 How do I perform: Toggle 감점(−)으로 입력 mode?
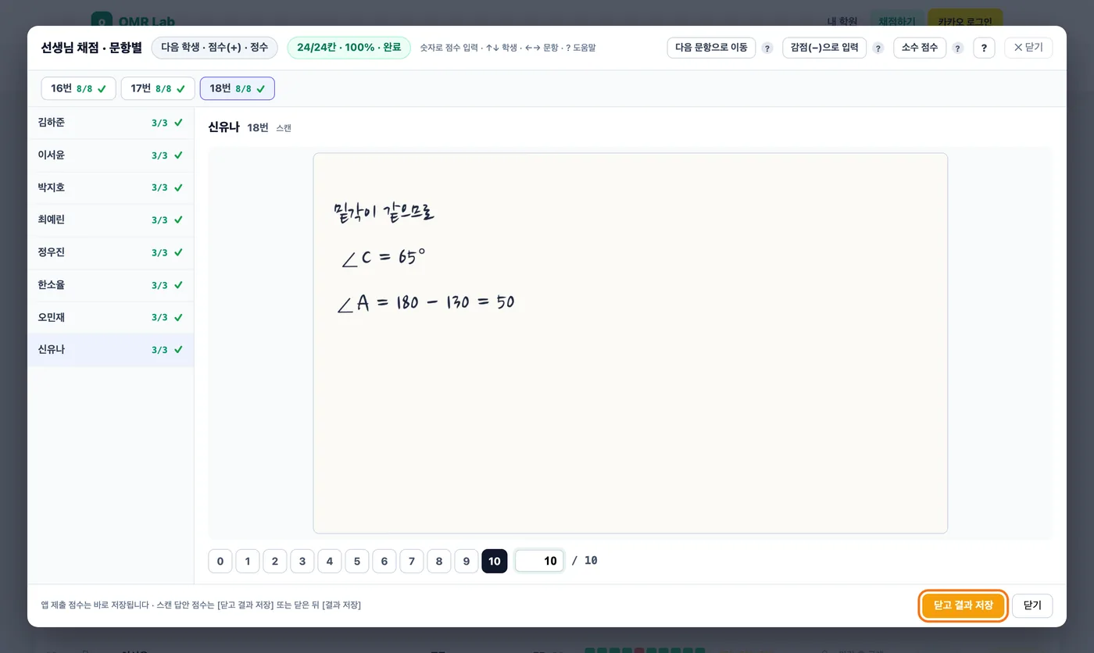point(824,48)
